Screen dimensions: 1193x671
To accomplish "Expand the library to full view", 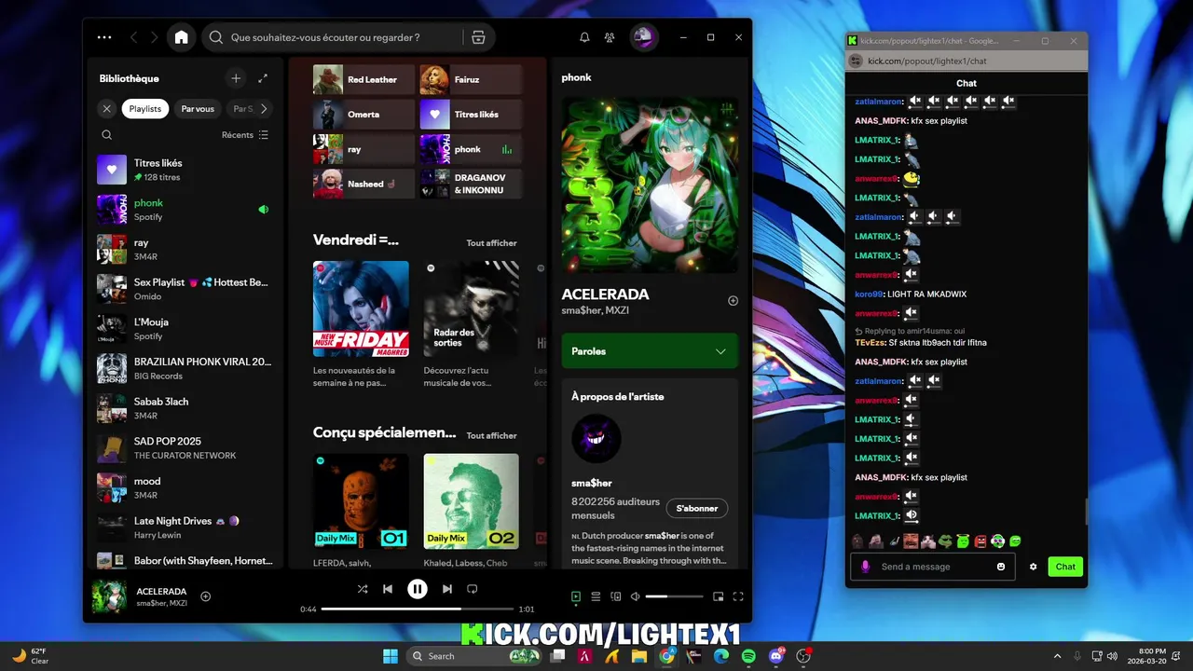I will (263, 78).
